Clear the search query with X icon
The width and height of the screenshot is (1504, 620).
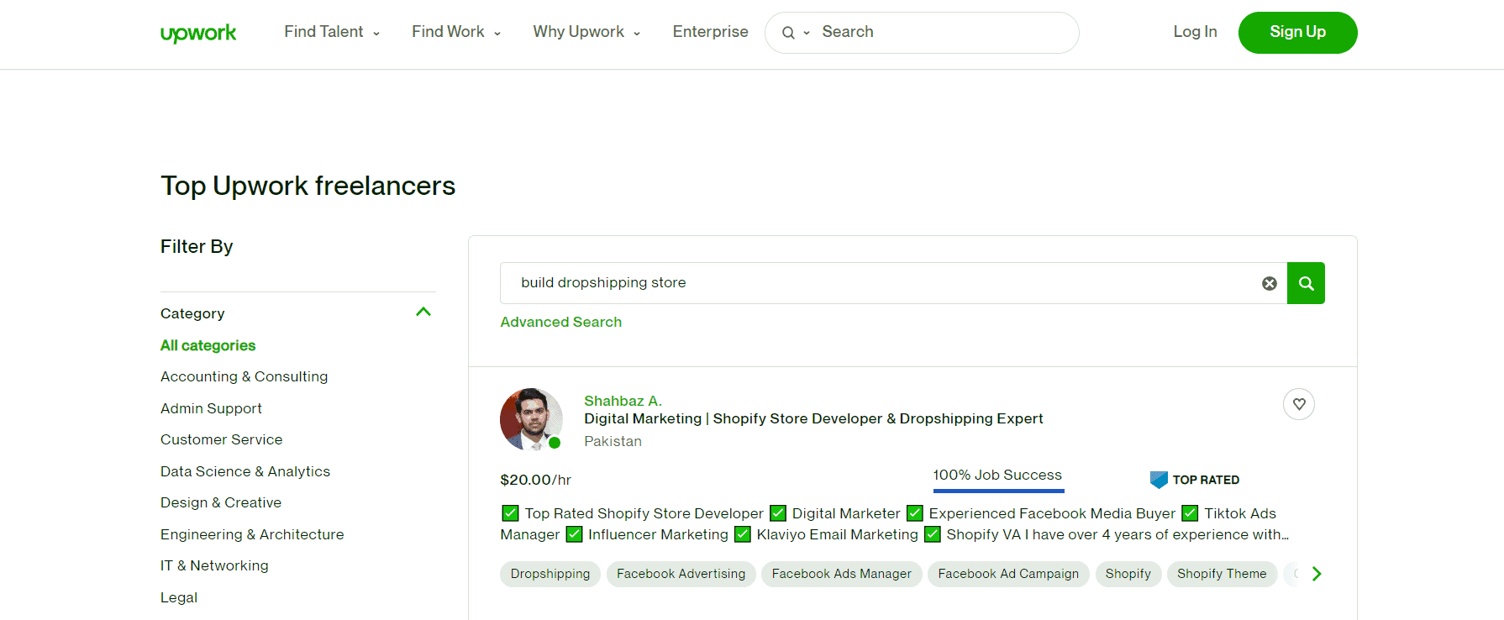[1269, 284]
